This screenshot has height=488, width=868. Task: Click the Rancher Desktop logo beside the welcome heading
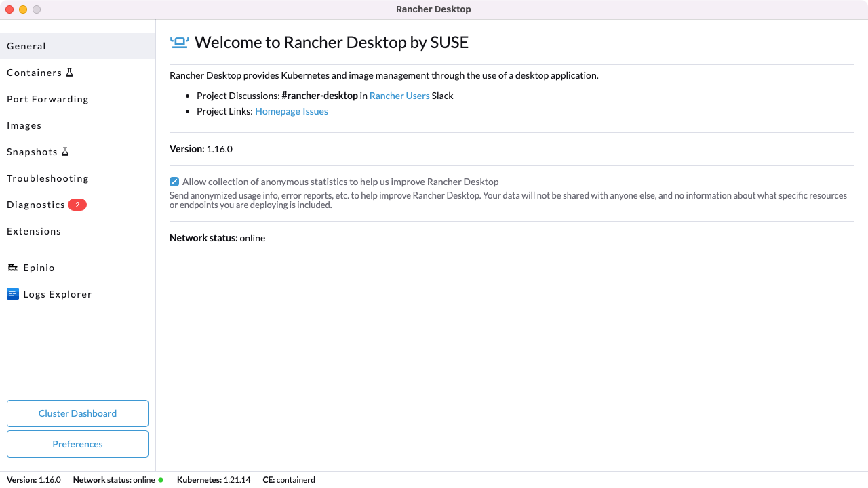tap(178, 41)
